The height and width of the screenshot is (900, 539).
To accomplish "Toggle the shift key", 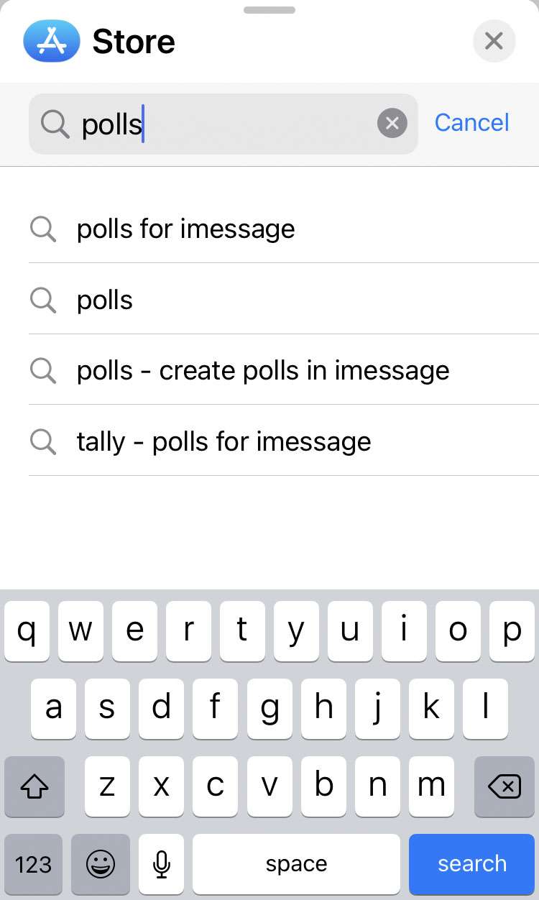I will click(34, 787).
